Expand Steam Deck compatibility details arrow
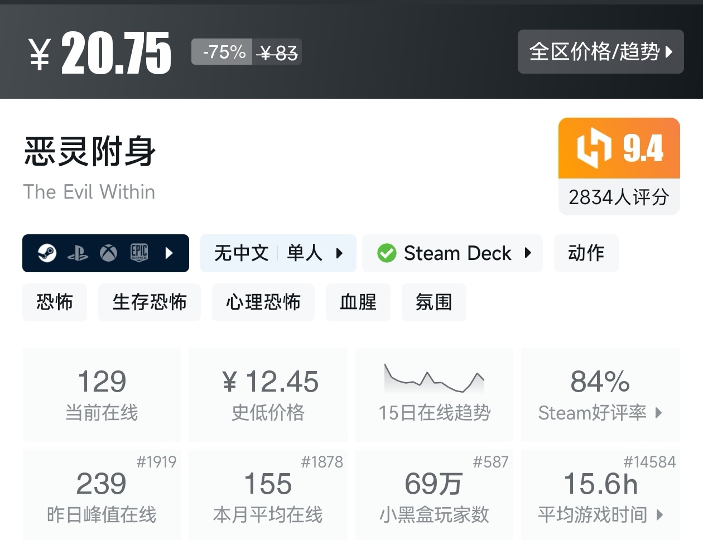This screenshot has height=540, width=703. tap(528, 253)
